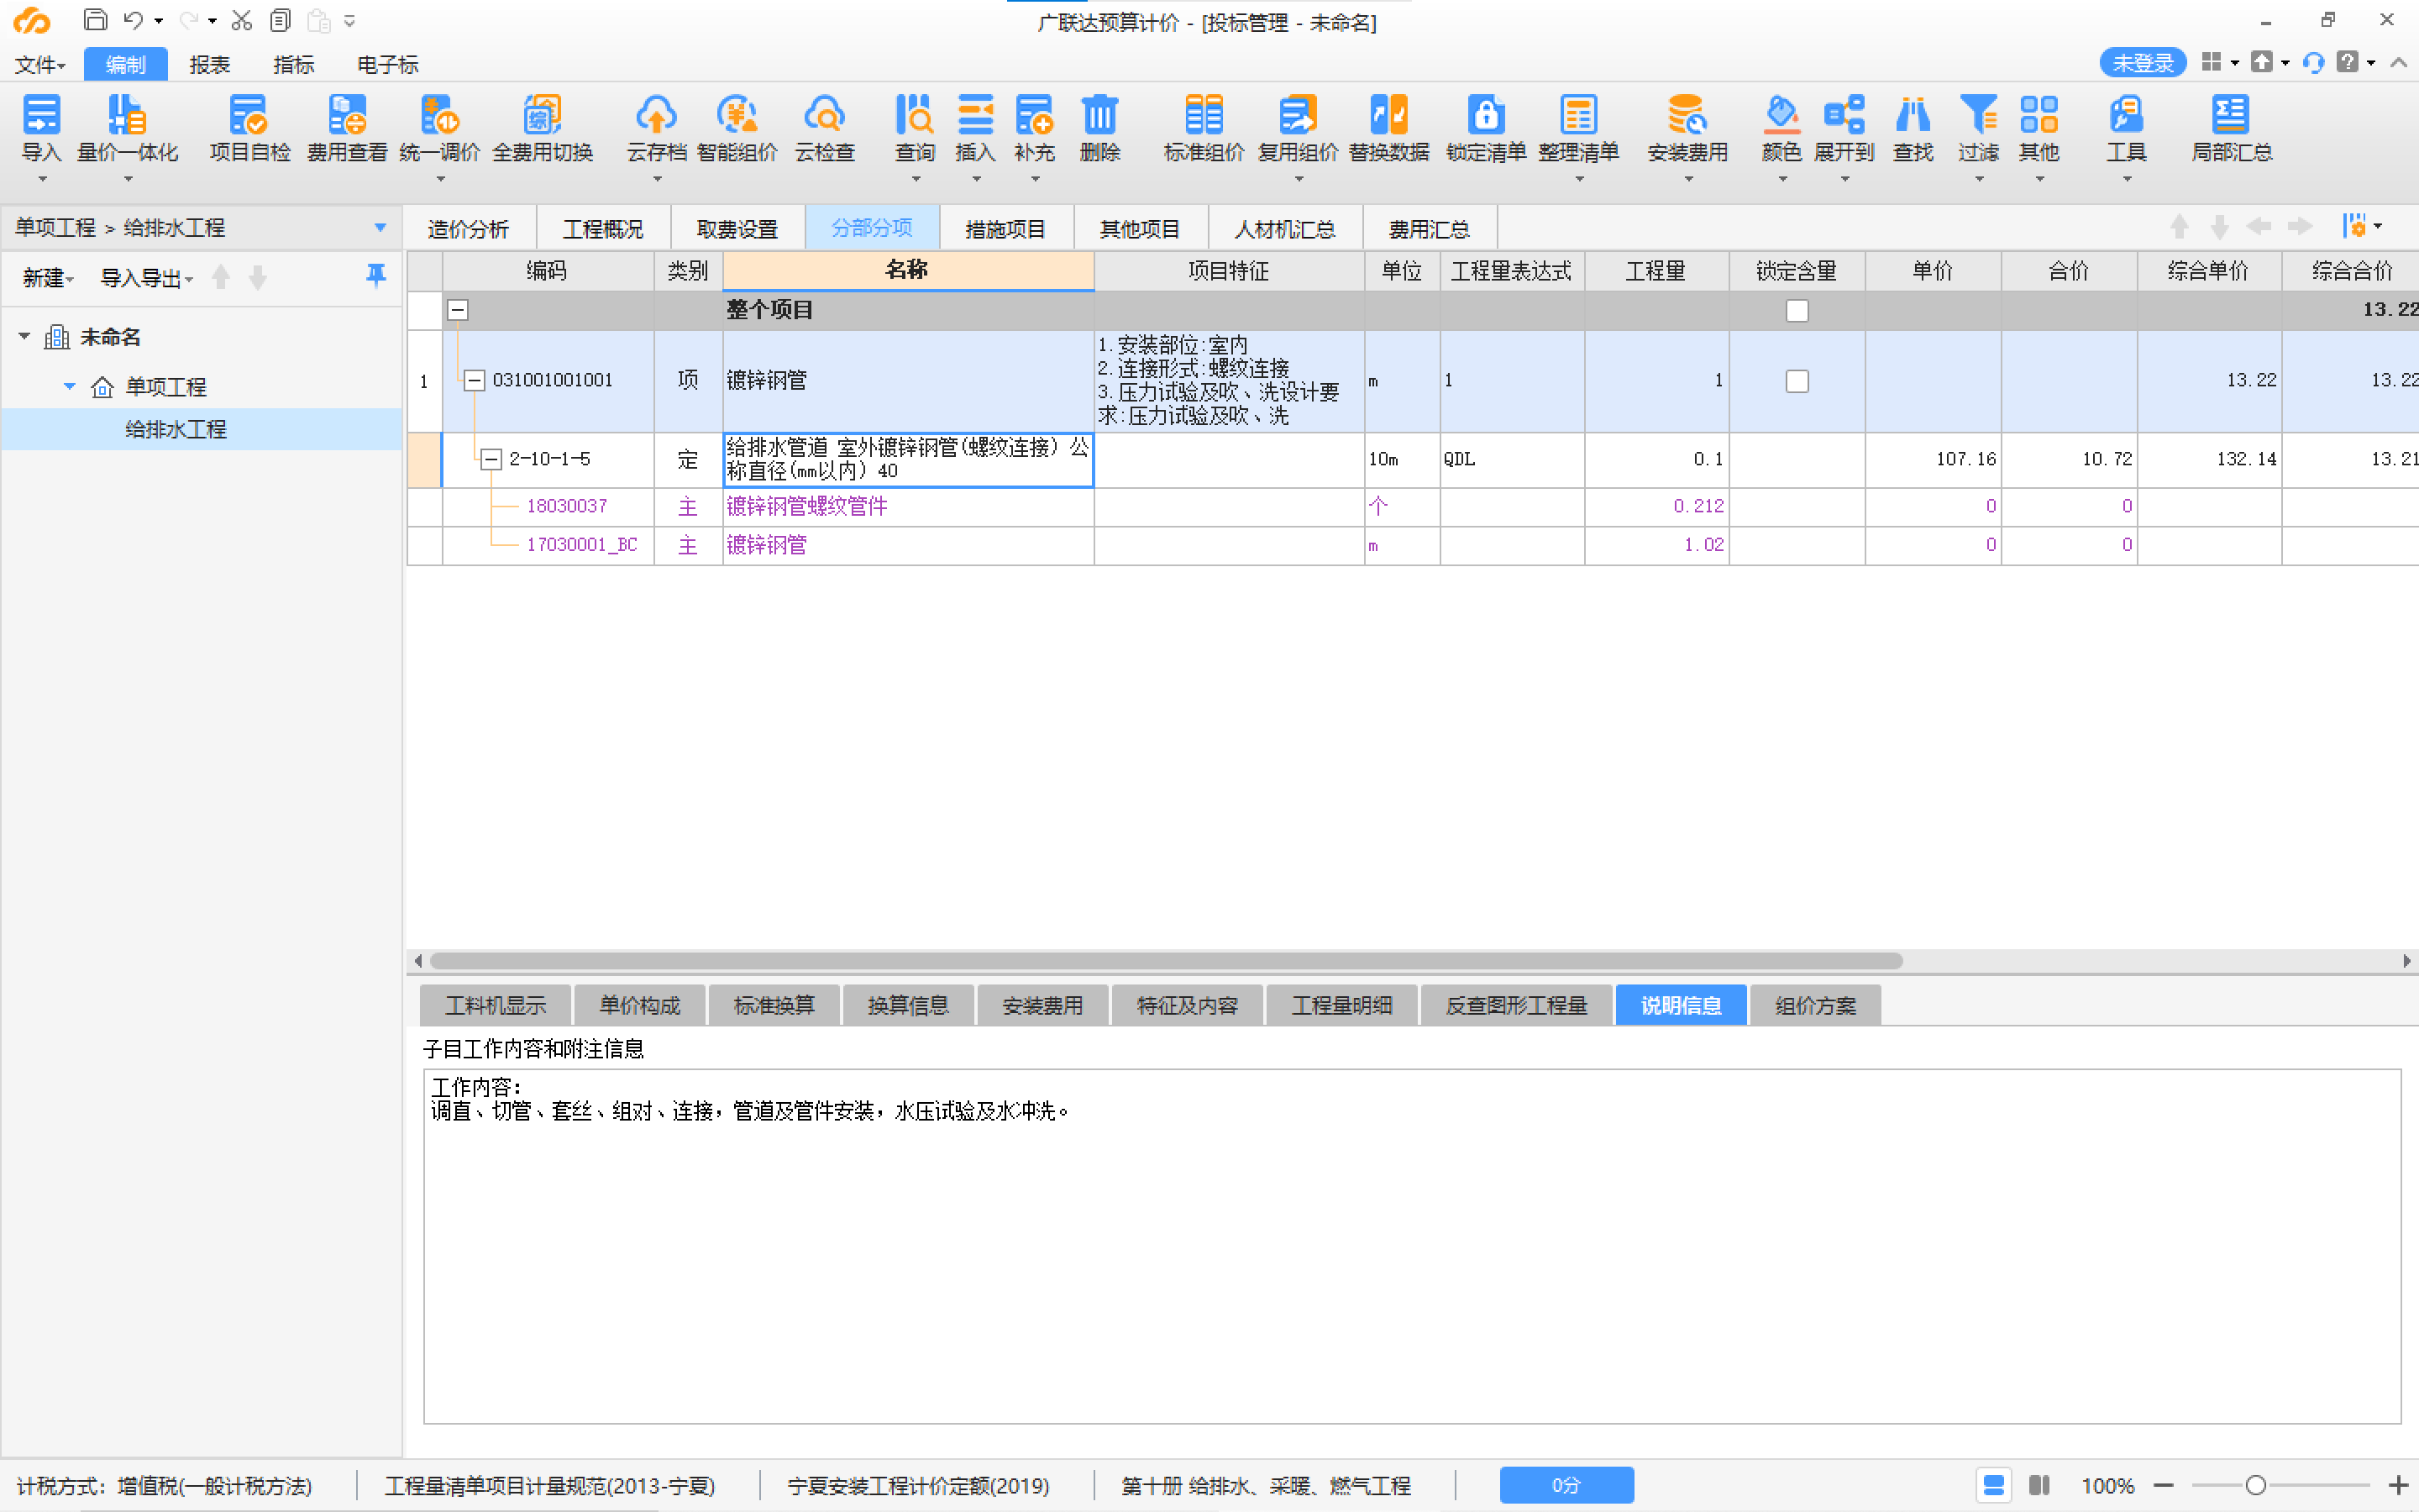Select the 镀锌钢管螺纹管件 material cell
2419x1512 pixels.
(x=908, y=507)
